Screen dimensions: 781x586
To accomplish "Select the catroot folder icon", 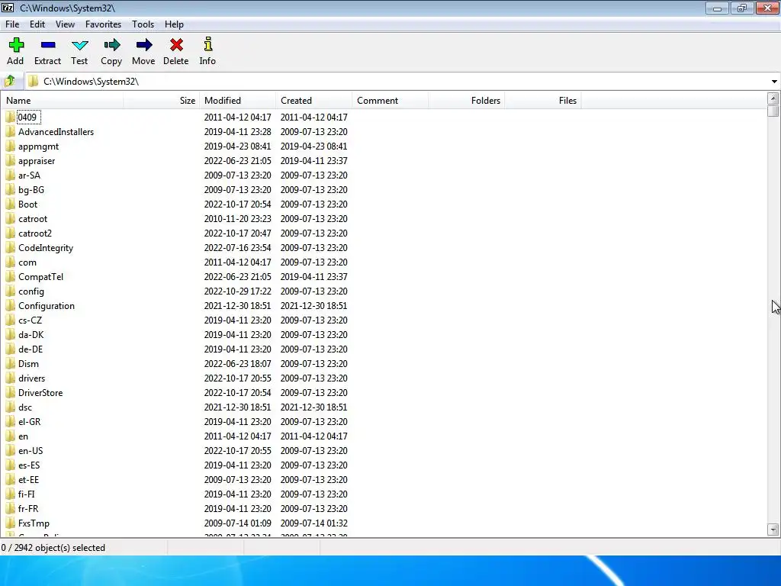I will point(11,218).
